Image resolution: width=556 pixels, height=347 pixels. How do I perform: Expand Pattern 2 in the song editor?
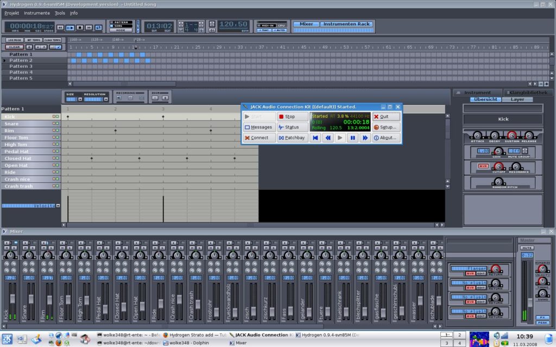[3, 60]
